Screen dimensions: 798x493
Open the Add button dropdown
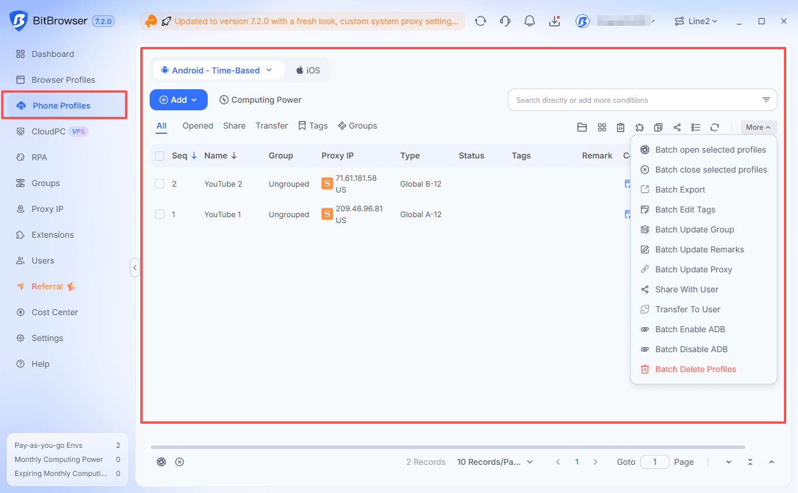tap(178, 100)
